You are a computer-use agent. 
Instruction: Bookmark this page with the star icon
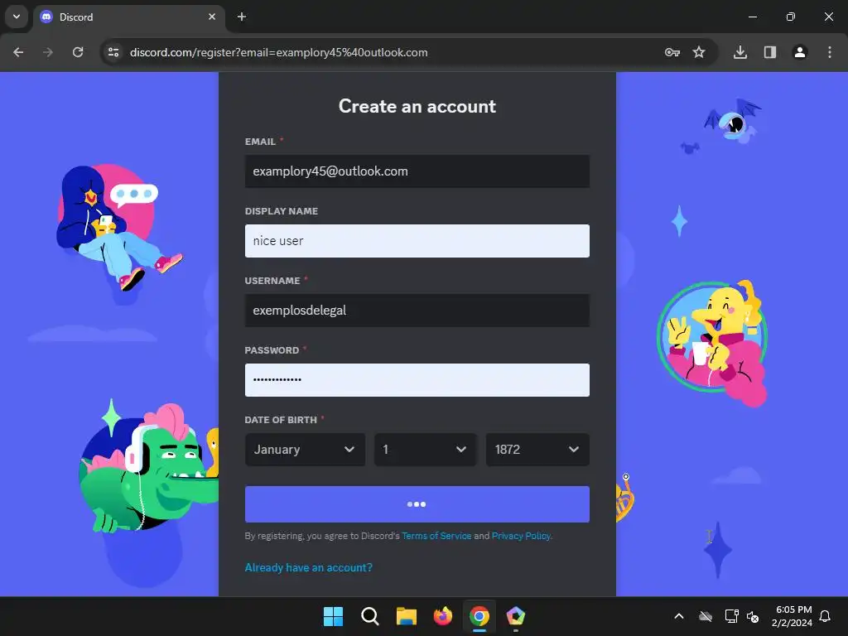pyautogui.click(x=699, y=52)
